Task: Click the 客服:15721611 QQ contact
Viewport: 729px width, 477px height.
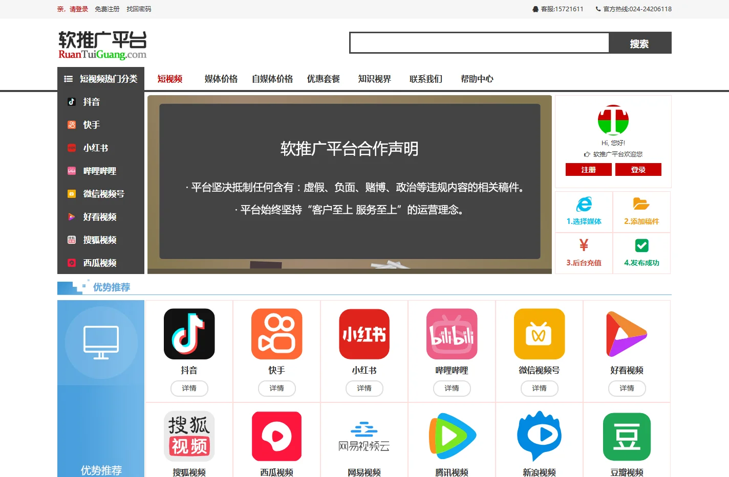Action: pyautogui.click(x=558, y=9)
